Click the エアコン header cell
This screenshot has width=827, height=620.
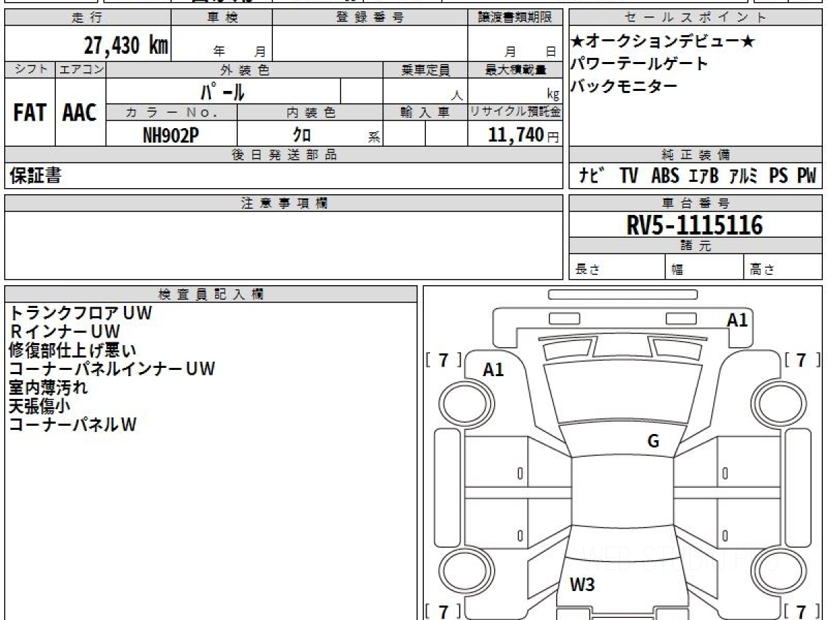coord(81,70)
